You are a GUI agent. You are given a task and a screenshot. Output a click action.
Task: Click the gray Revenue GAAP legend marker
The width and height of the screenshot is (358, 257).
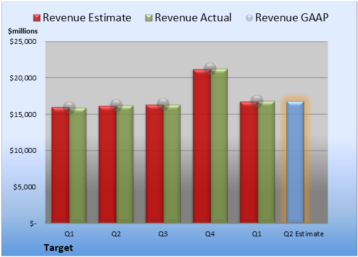pos(250,18)
